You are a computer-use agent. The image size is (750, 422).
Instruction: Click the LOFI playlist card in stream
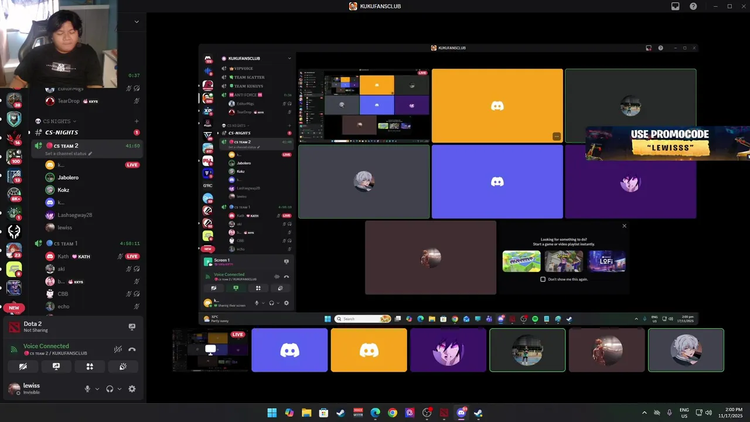606,261
